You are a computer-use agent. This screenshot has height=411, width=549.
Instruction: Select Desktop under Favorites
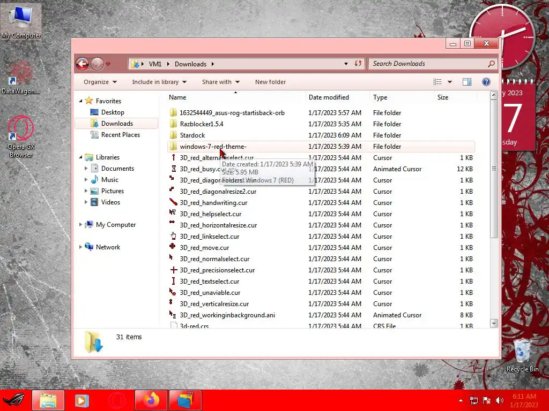tap(113, 112)
